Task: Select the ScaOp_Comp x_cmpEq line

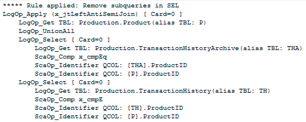Action: (71, 57)
